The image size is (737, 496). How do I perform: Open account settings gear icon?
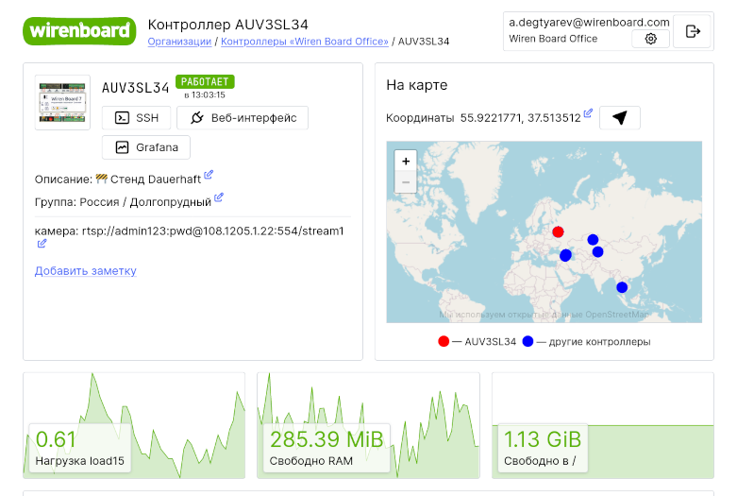(x=650, y=39)
